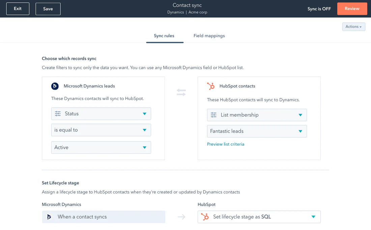Click the filter icon beside List membership
371x230 pixels.
point(213,115)
